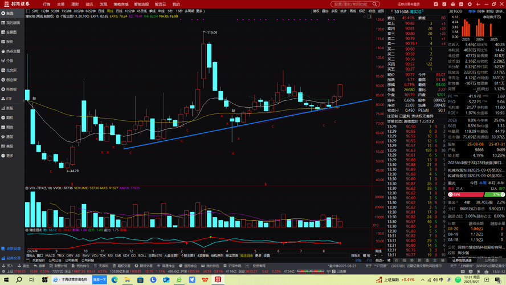Toggle the circle icon before 个股主图1 indicator

pos(57,16)
